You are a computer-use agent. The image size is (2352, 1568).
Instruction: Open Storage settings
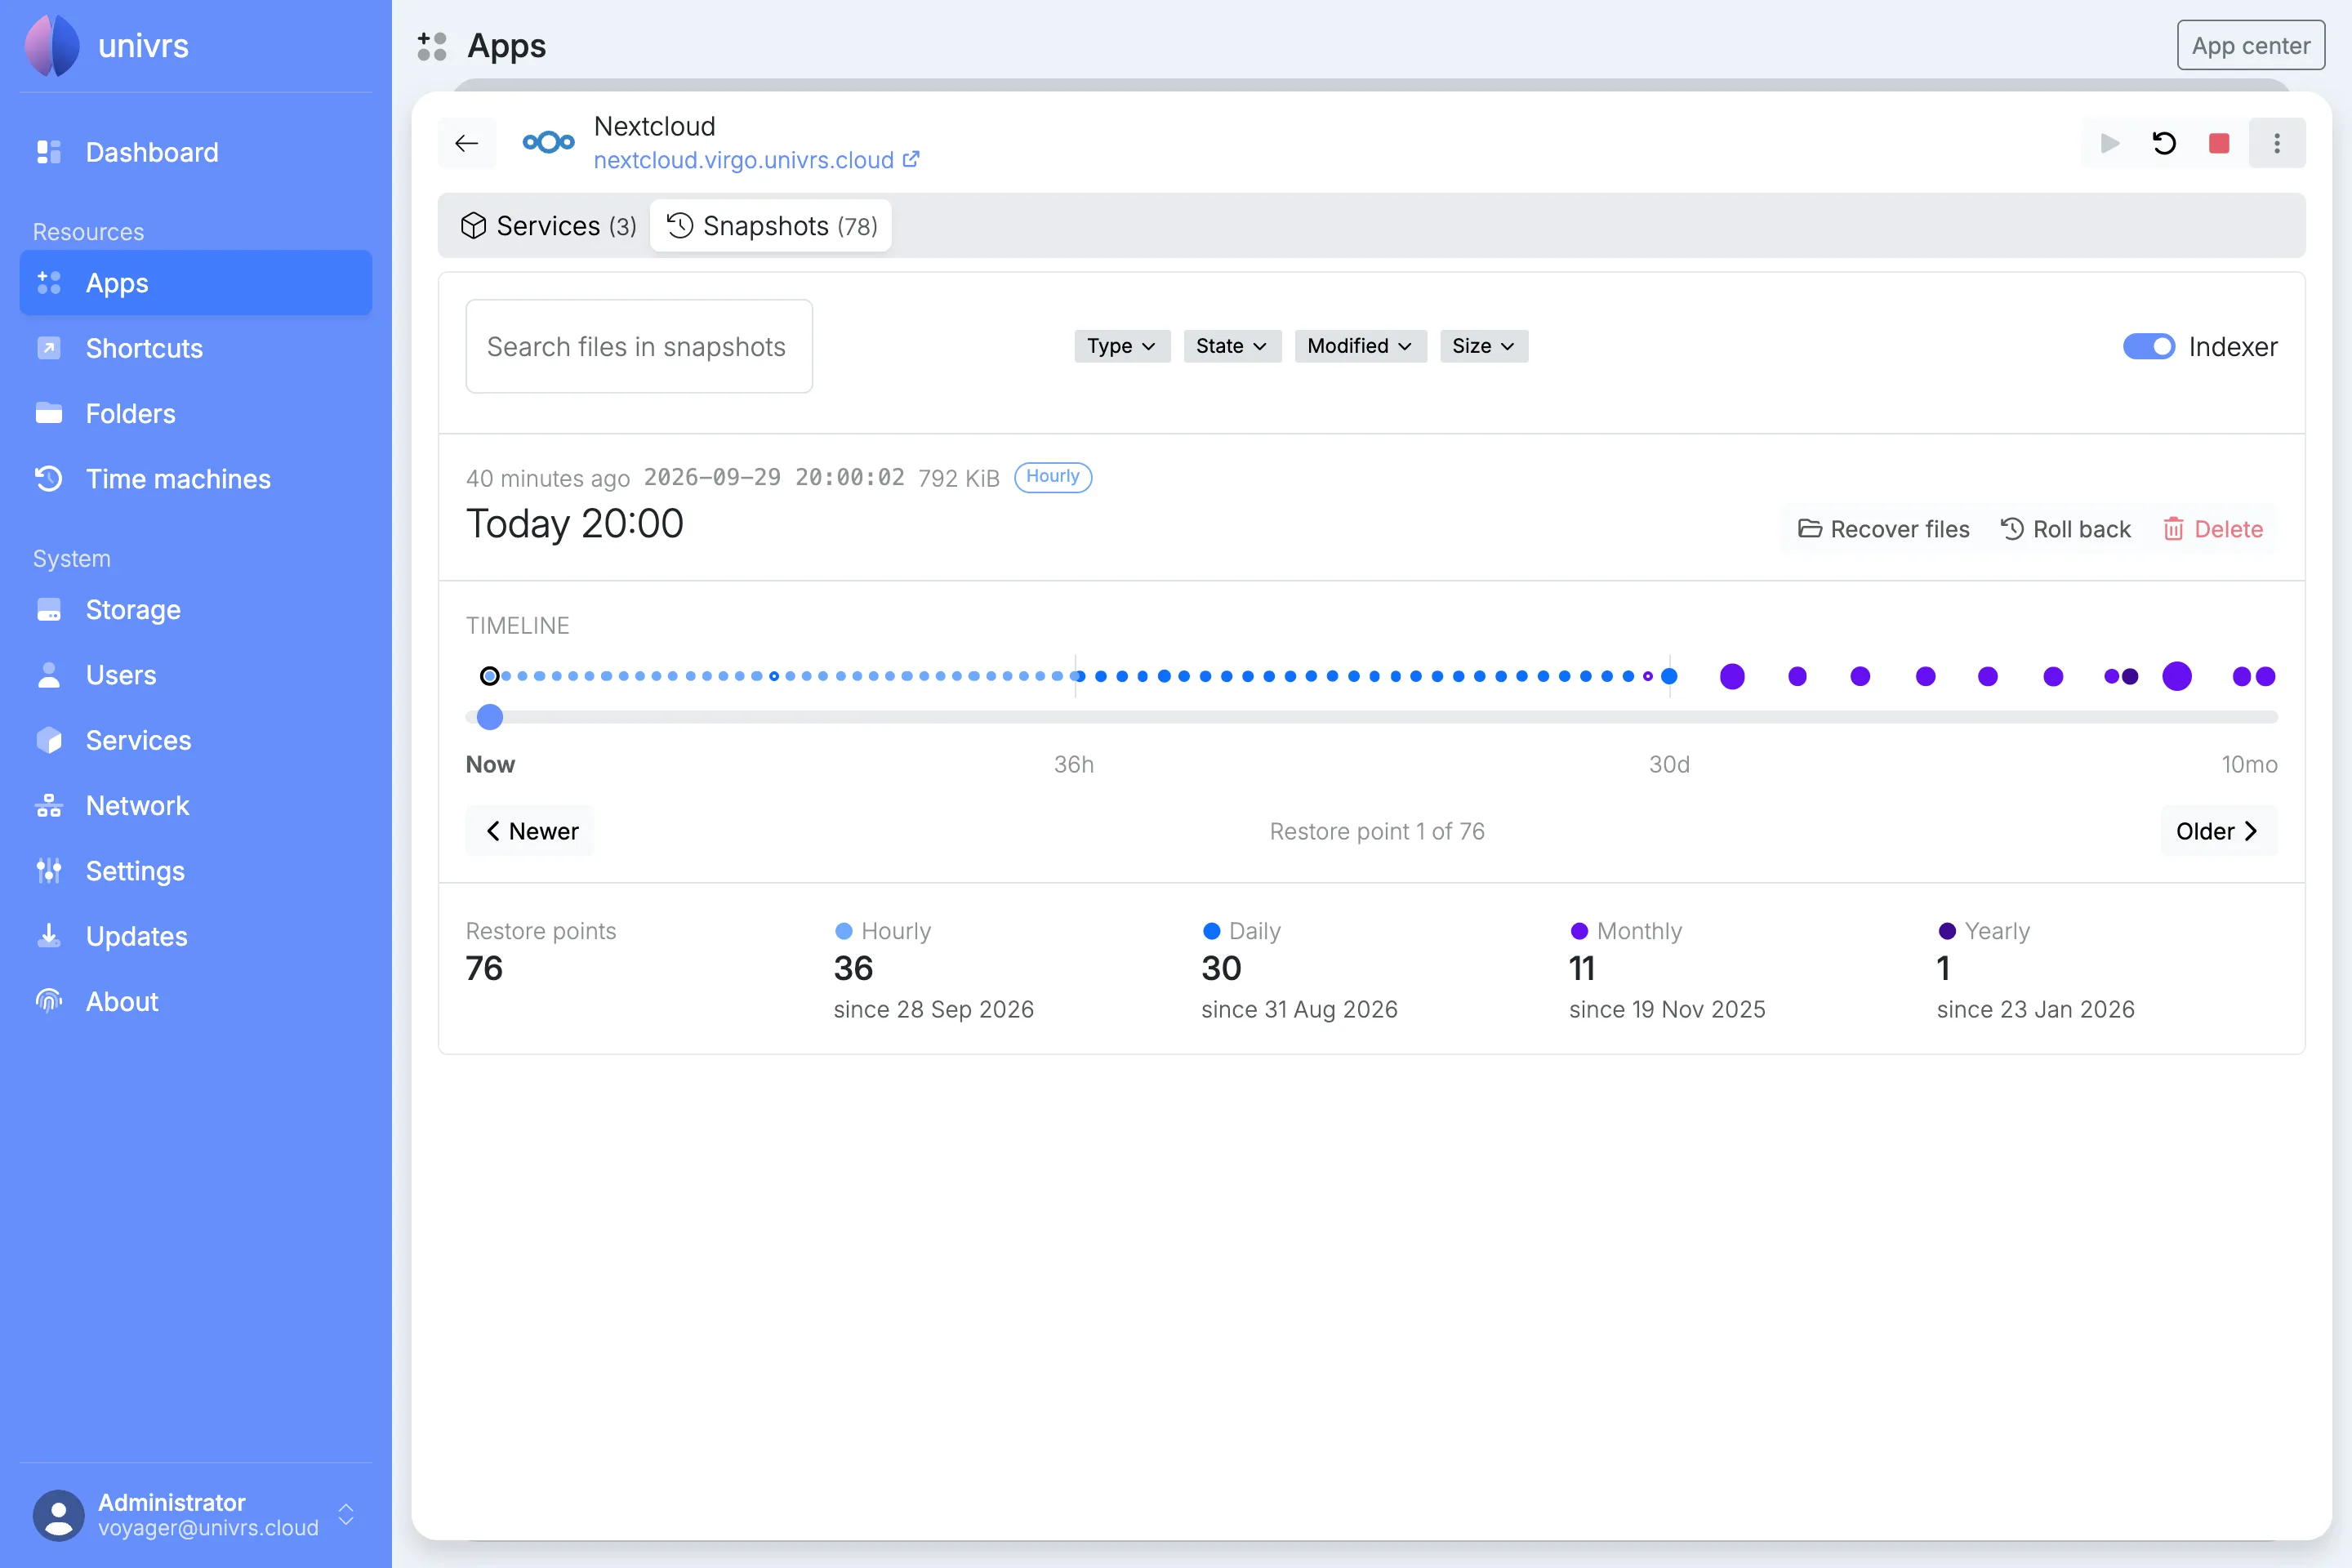coord(196,609)
